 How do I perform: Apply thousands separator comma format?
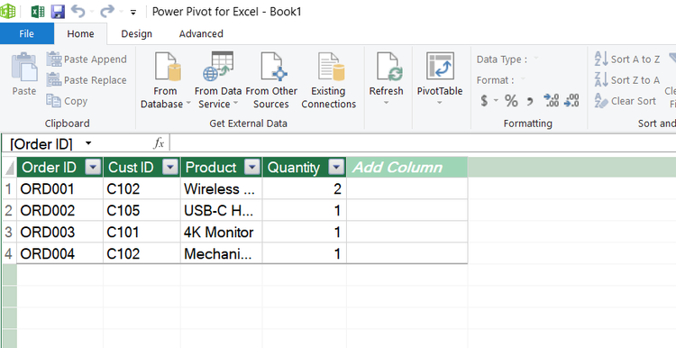(530, 101)
